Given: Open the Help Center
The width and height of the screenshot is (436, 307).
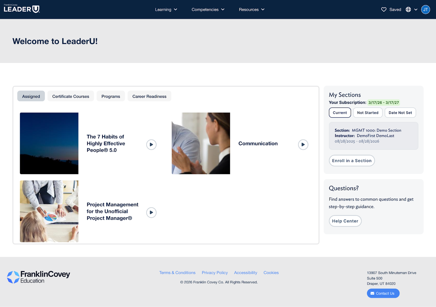Looking at the screenshot, I should (x=345, y=221).
